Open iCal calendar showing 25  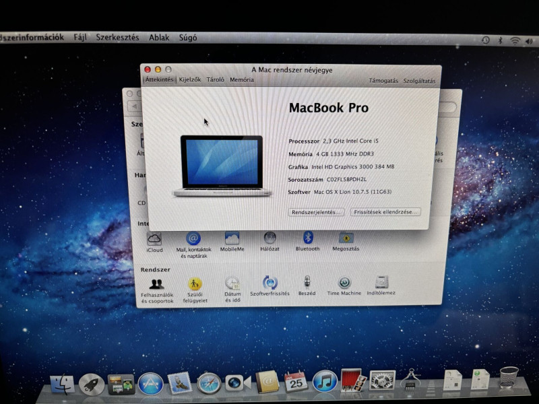pyautogui.click(x=296, y=382)
